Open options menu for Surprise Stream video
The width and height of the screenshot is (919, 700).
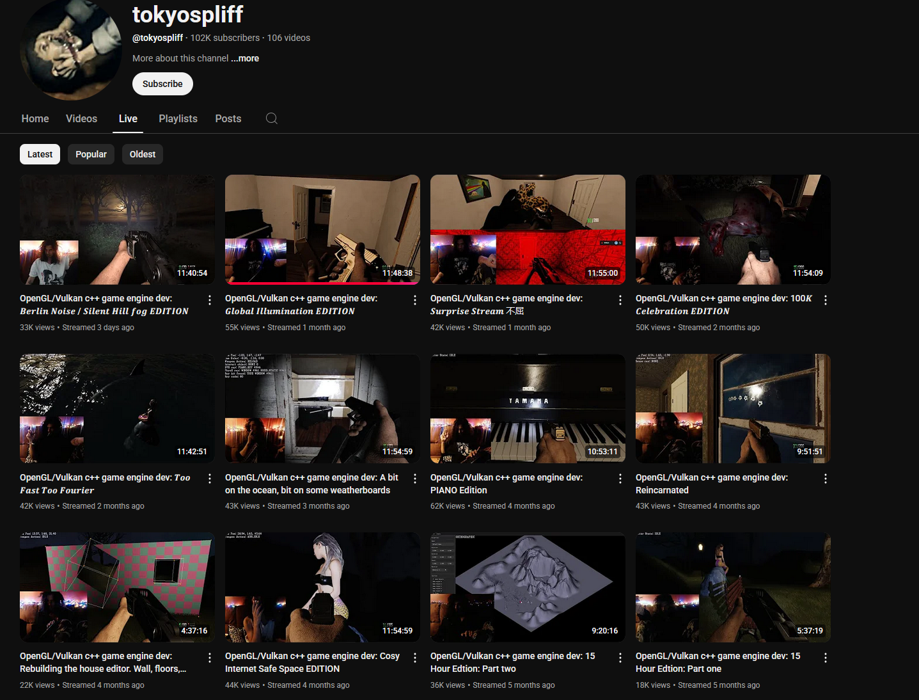(x=620, y=300)
